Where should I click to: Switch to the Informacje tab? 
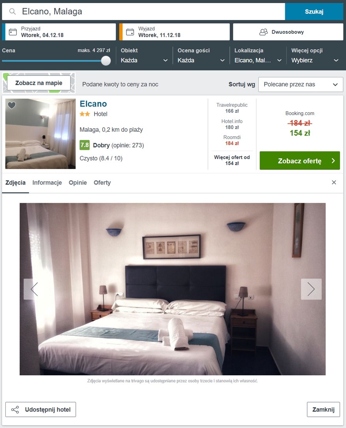click(x=47, y=182)
